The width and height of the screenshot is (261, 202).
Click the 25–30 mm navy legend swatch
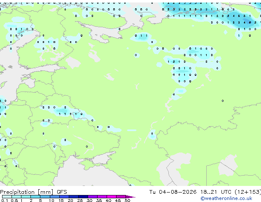click(x=83, y=197)
